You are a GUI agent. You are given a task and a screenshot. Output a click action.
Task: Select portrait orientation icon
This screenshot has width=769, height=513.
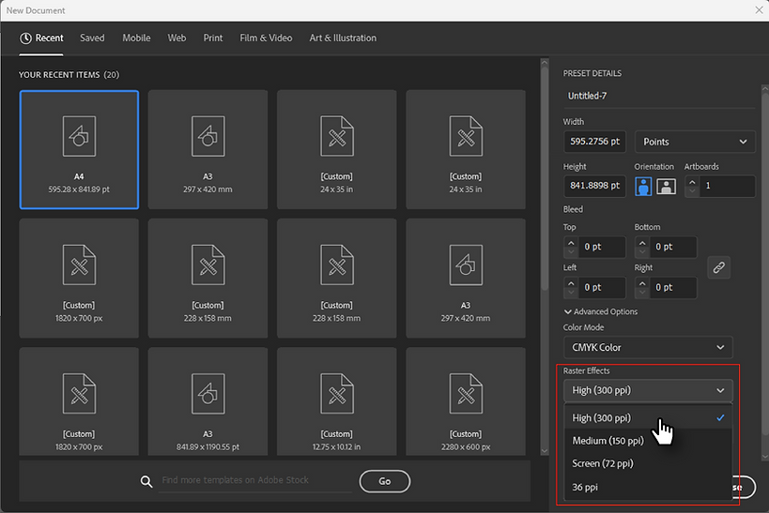coord(643,187)
